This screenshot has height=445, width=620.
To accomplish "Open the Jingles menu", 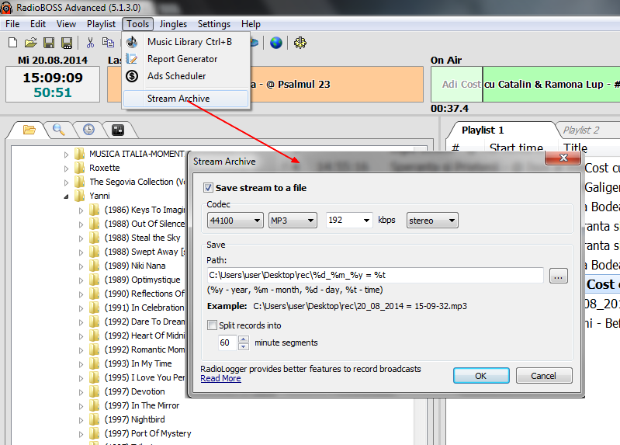I will (173, 24).
